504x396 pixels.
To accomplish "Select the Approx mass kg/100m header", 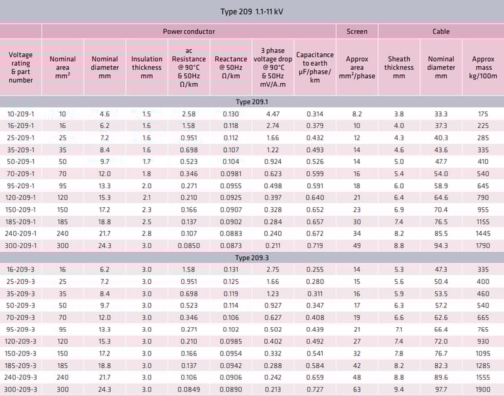I will click(483, 68).
